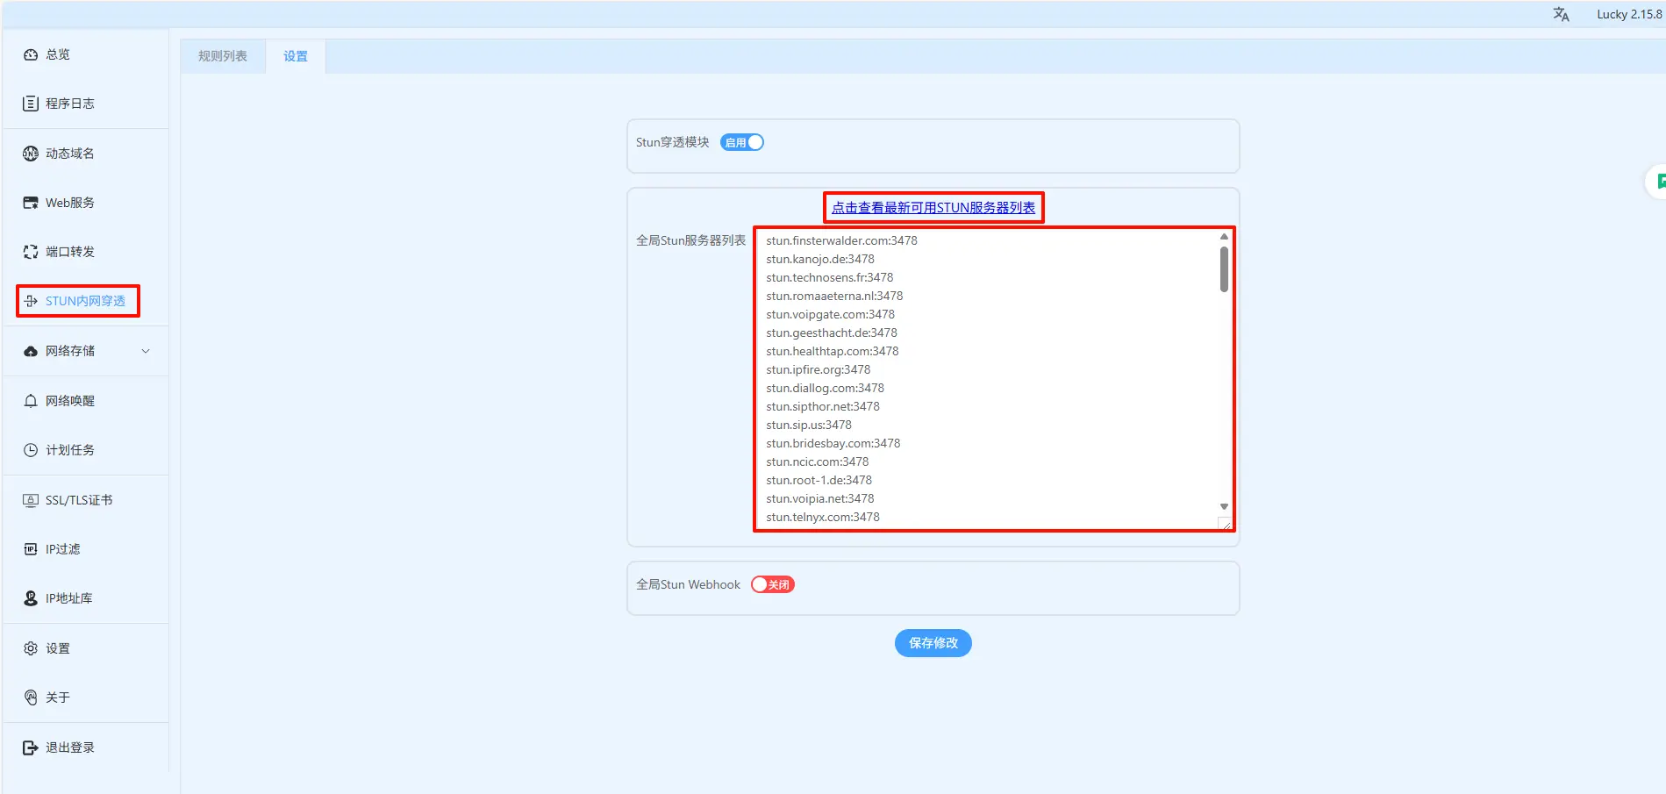Click the dynamic DNS (动态域名) icon
This screenshot has width=1666, height=794.
[x=31, y=154]
